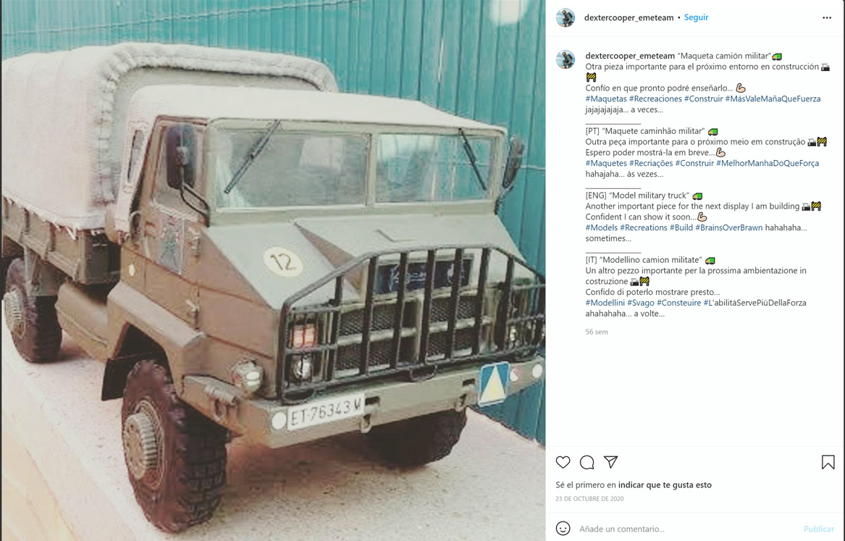The height and width of the screenshot is (541, 845).
Task: Click the Publicar comment button
Action: click(x=818, y=529)
